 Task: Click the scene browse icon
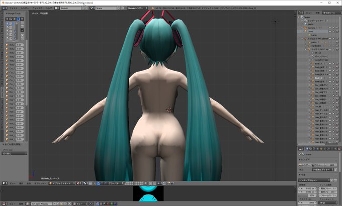coord(92,8)
